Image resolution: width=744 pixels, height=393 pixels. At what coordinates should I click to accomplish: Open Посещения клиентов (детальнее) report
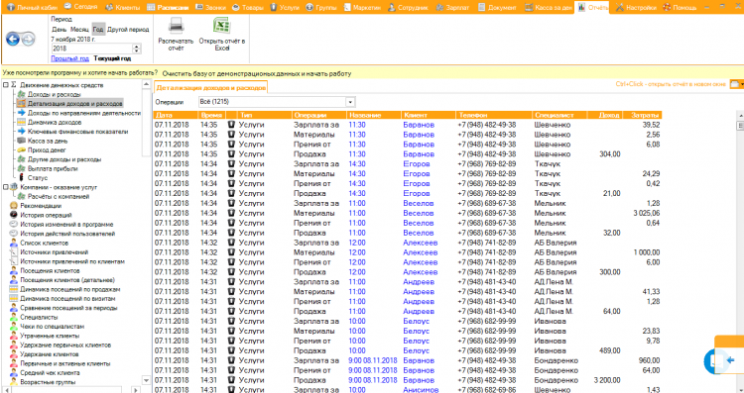coord(67,279)
